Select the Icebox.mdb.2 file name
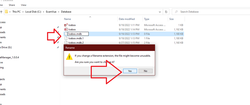The width and height of the screenshot is (250, 105). pyautogui.click(x=76, y=43)
